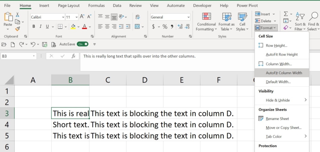
Task: Open the Calibri font name dropdown
Action: 63,17
